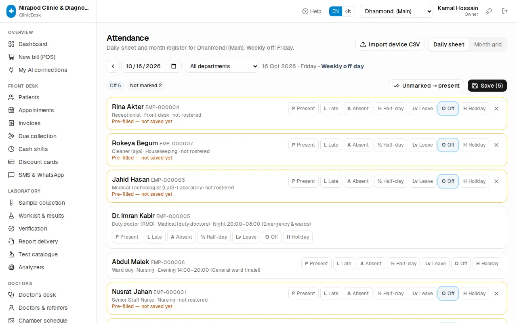This screenshot has width=517, height=323.
Task: Open SMS & WhatsApp in sidebar
Action: click(41, 175)
